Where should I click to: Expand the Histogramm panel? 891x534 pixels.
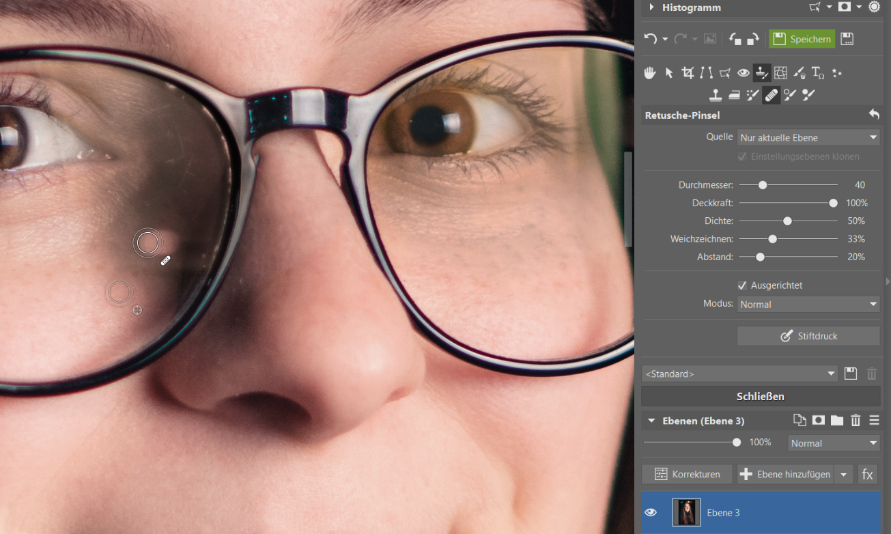(651, 8)
